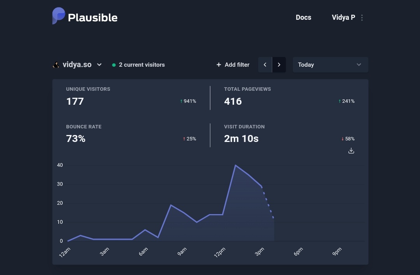The width and height of the screenshot is (420, 275).
Task: Click the vidya.so site favicon
Action: click(56, 64)
